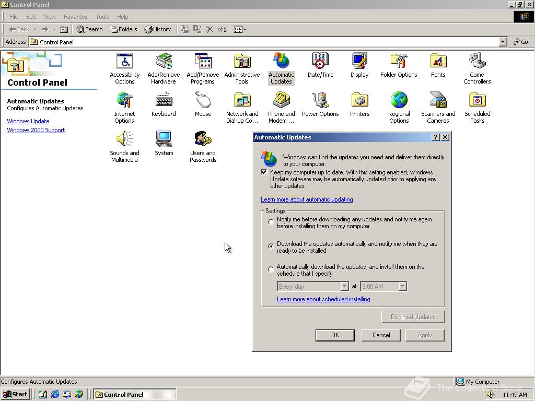Click the dialog's question-mark help button
This screenshot has height=401, width=535.
pos(436,137)
